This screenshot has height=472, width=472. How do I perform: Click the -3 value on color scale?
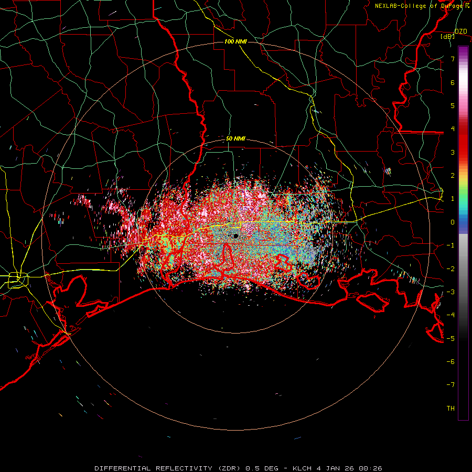pyautogui.click(x=450, y=292)
